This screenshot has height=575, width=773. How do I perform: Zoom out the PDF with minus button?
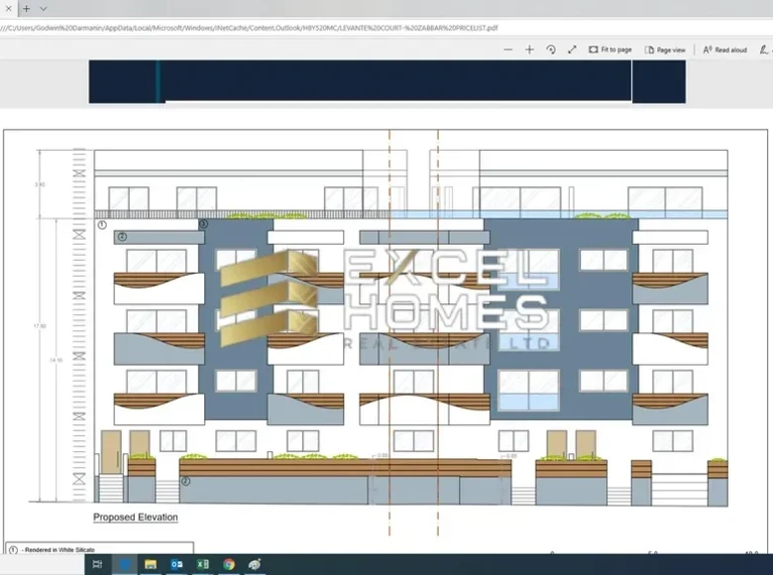point(508,50)
